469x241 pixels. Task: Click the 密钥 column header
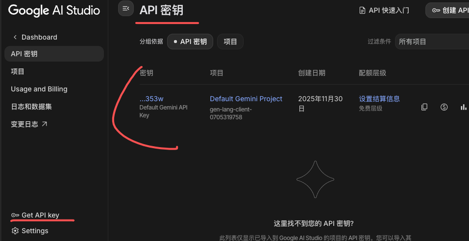147,73
